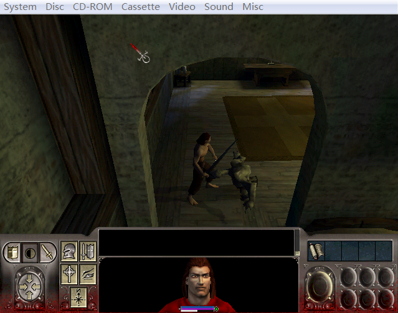Select the red-haired character portrait
Screen dimensions: 398x313
199,282
